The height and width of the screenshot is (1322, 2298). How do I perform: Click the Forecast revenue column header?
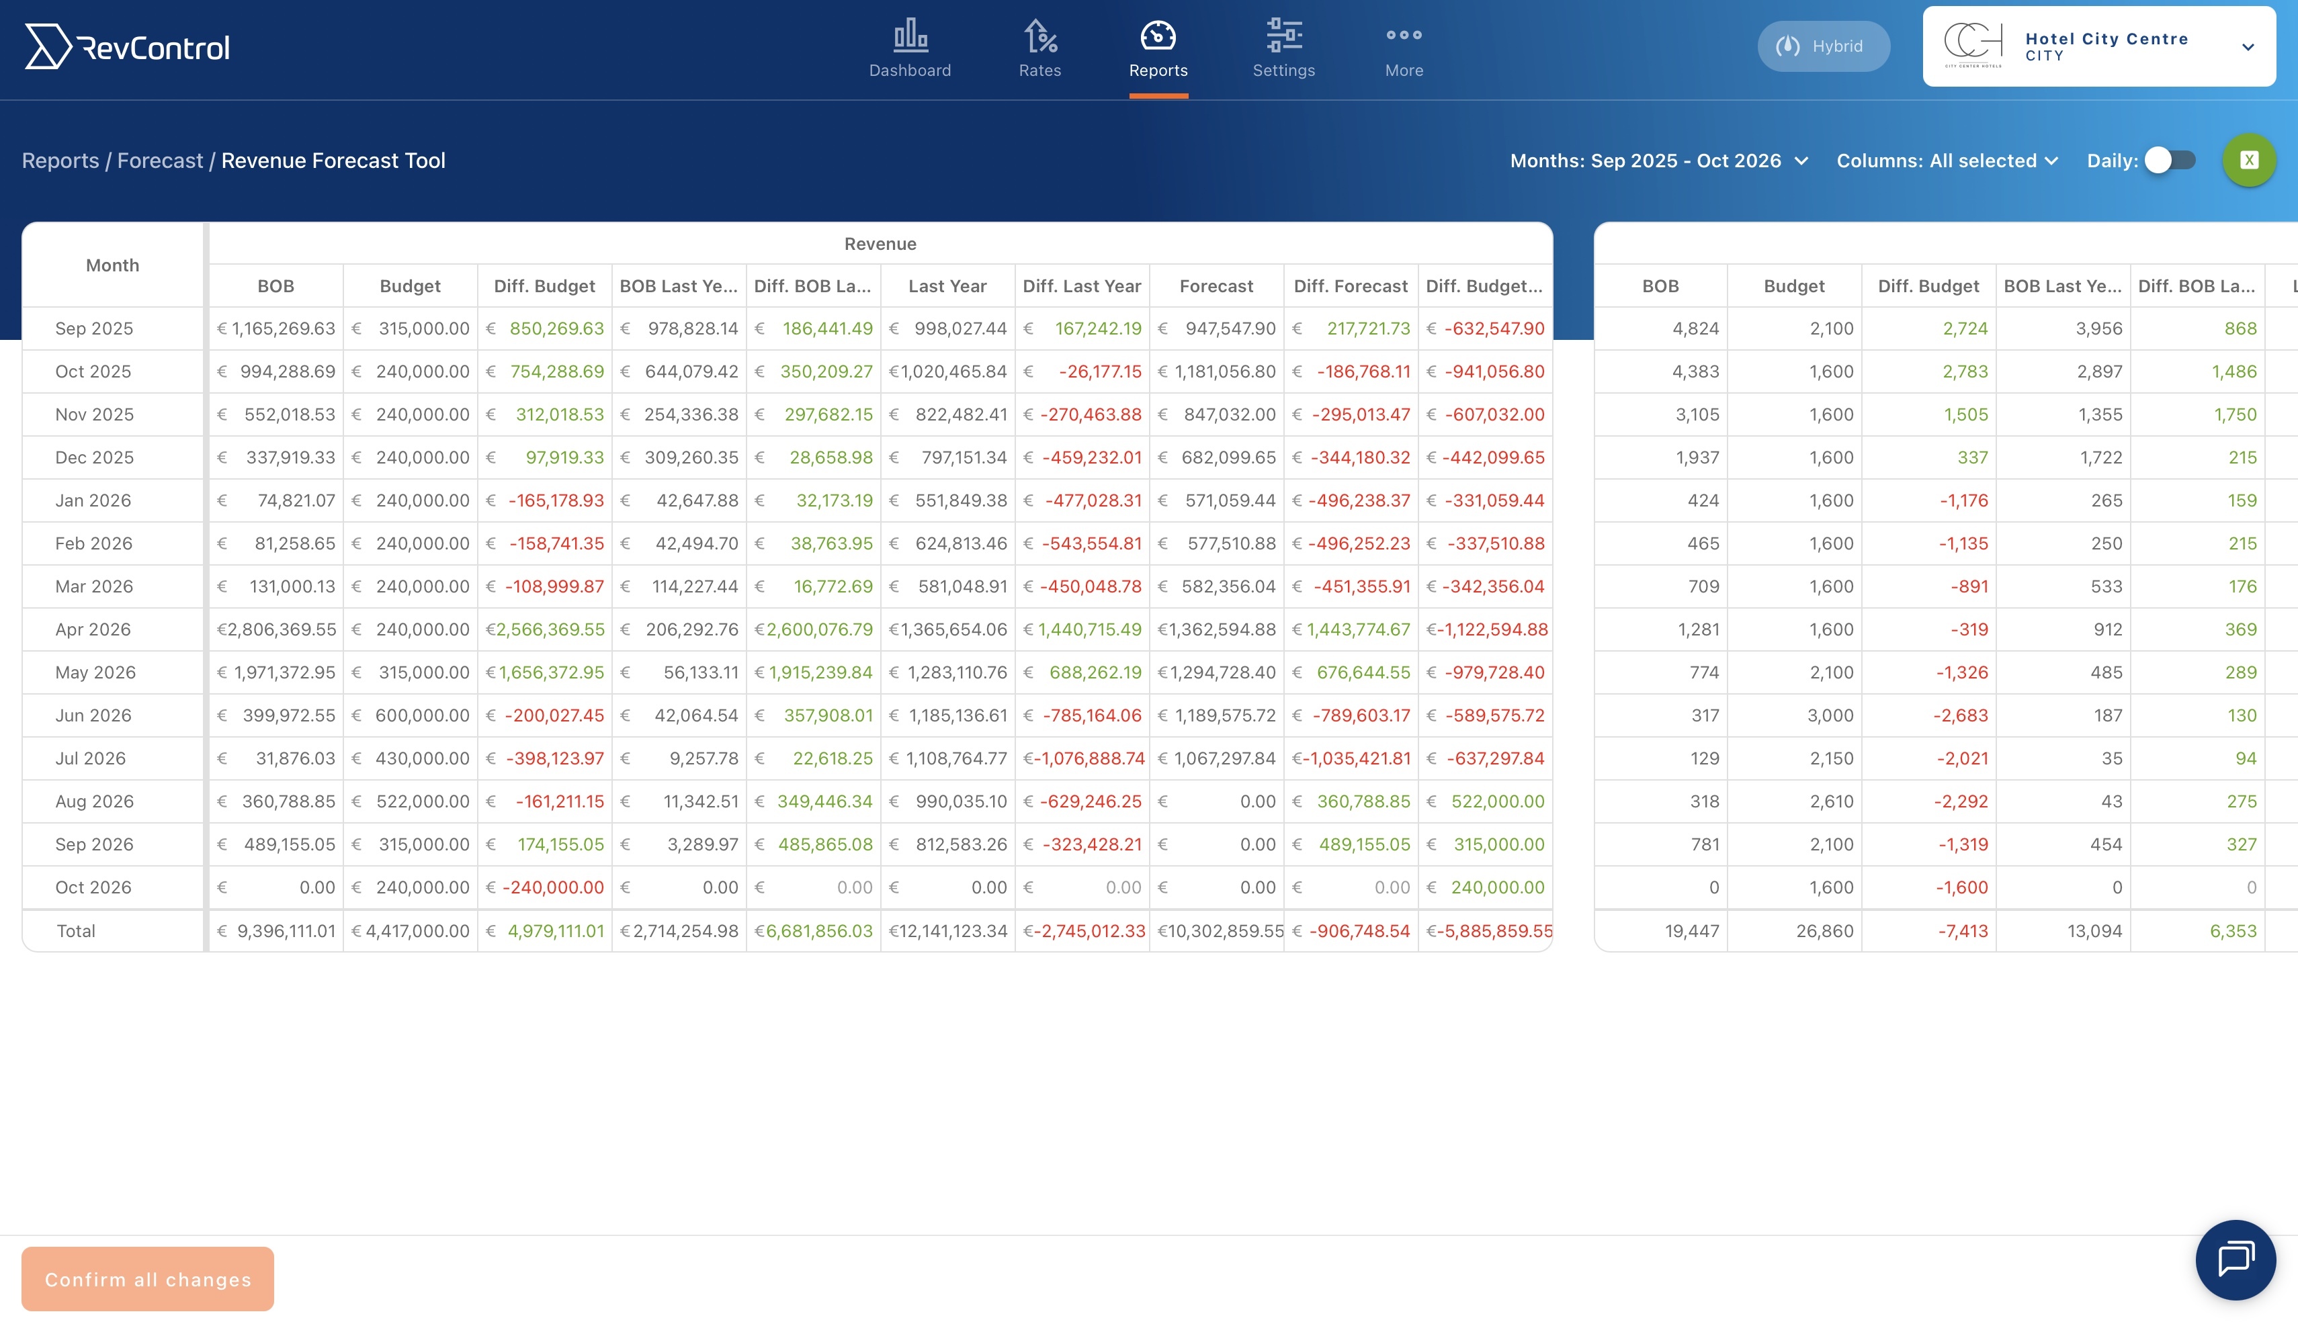tap(1216, 286)
